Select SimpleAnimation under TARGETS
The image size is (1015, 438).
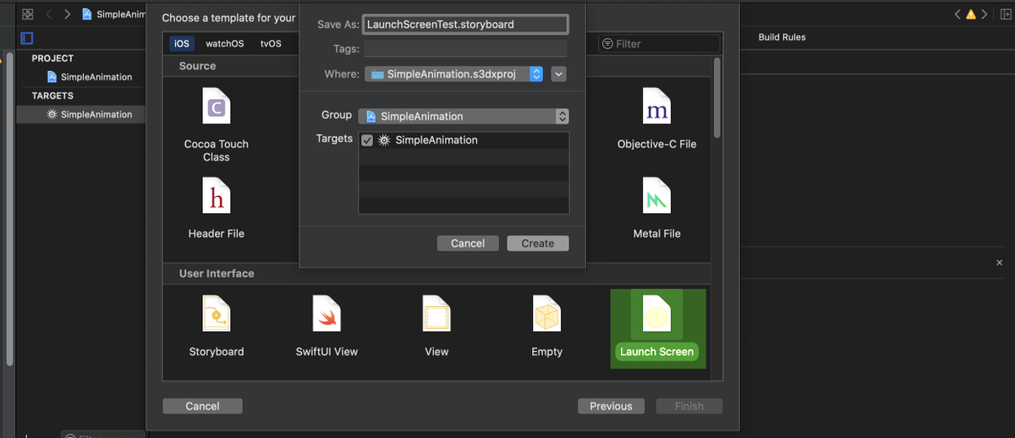point(90,114)
